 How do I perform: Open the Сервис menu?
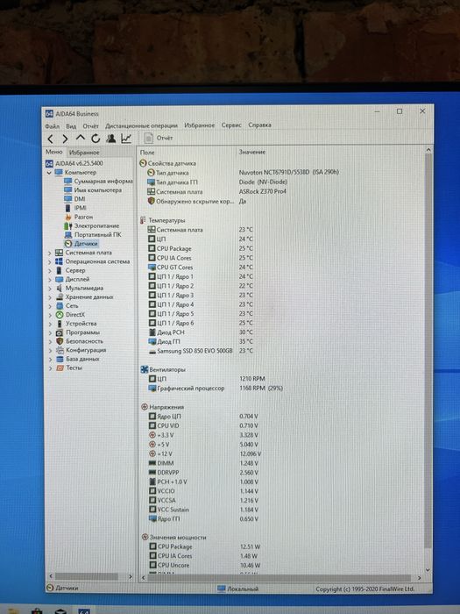pyautogui.click(x=231, y=125)
